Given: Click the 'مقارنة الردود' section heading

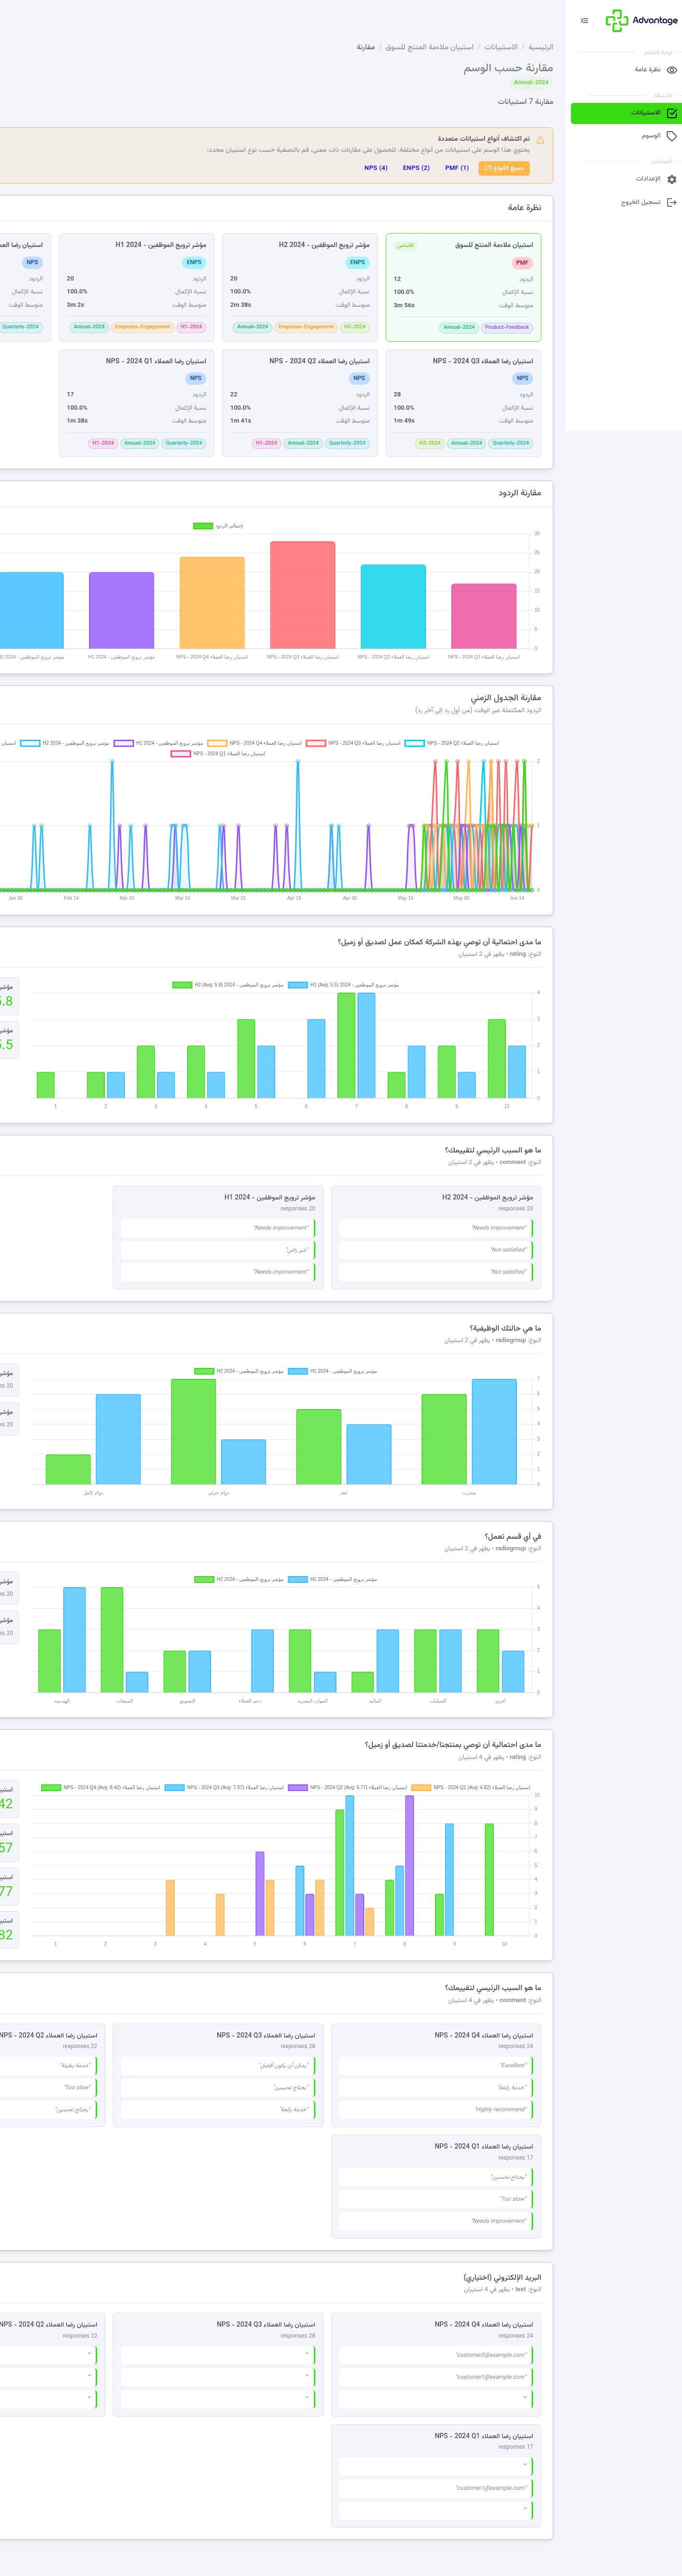Looking at the screenshot, I should (x=520, y=493).
